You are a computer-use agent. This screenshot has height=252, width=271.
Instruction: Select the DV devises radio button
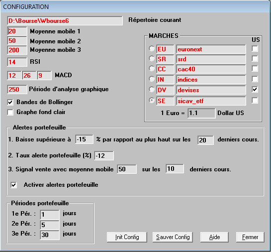[x=152, y=90]
